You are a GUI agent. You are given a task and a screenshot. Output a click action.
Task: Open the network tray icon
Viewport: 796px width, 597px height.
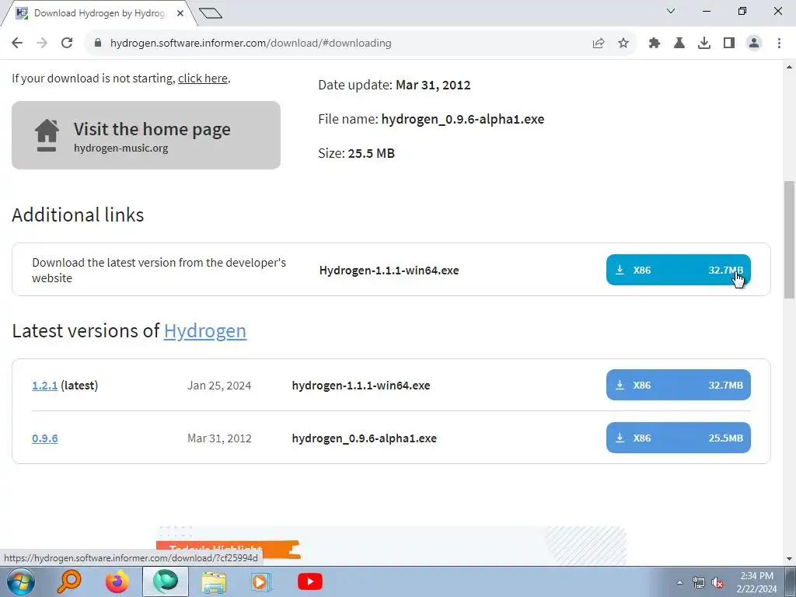699,582
